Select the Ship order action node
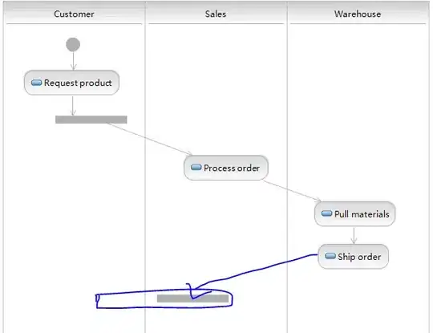This screenshot has width=433, height=333. 353,257
